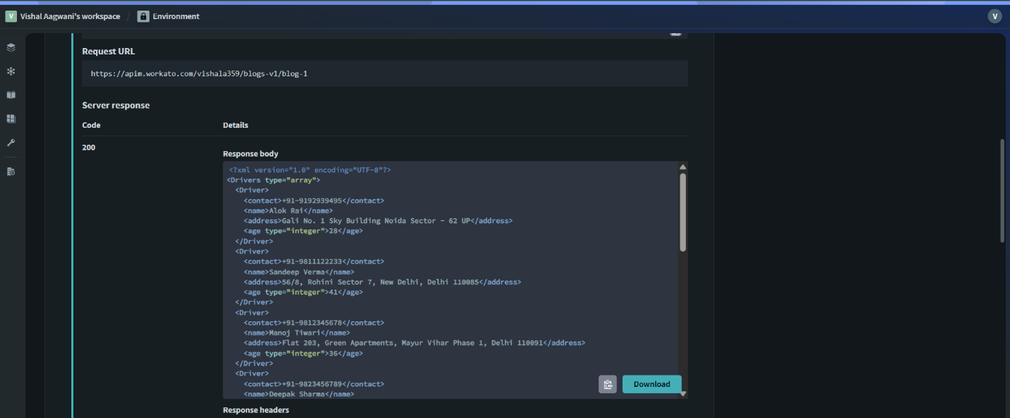Viewport: 1010px width, 418px height.
Task: Click the wrench tools icon in sidebar
Action: pos(11,143)
